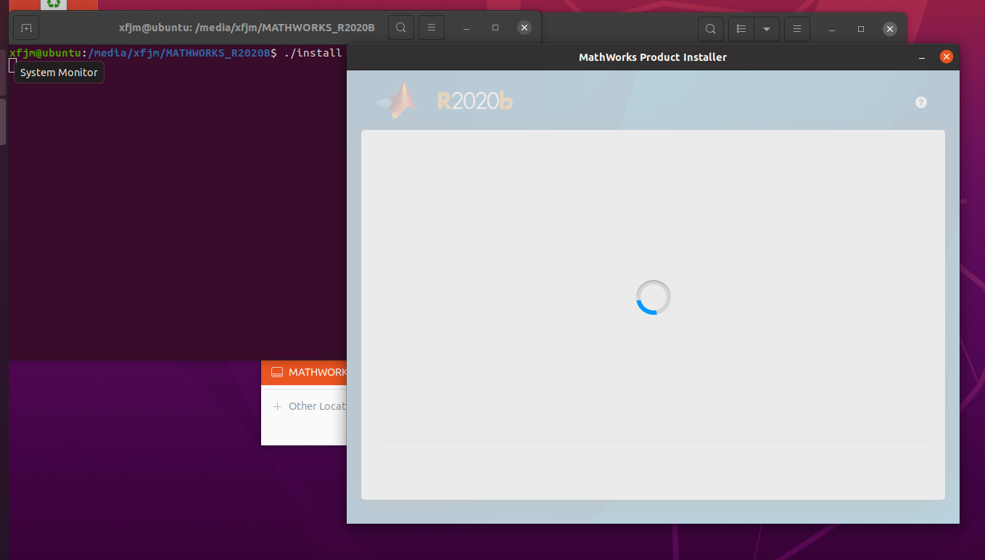Maximize the terminal window

pyautogui.click(x=495, y=28)
